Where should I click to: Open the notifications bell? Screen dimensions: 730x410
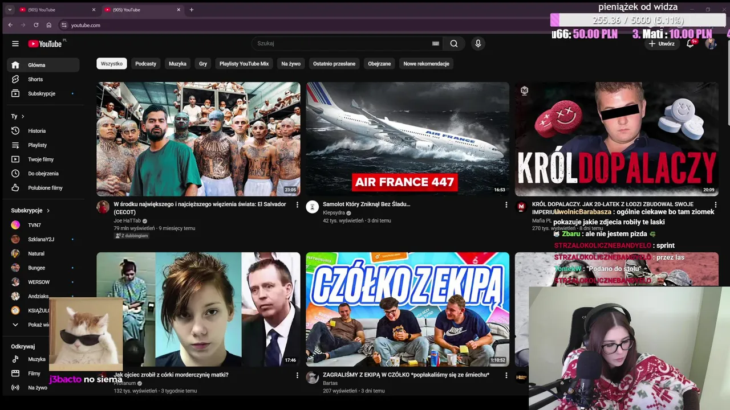[x=690, y=44]
